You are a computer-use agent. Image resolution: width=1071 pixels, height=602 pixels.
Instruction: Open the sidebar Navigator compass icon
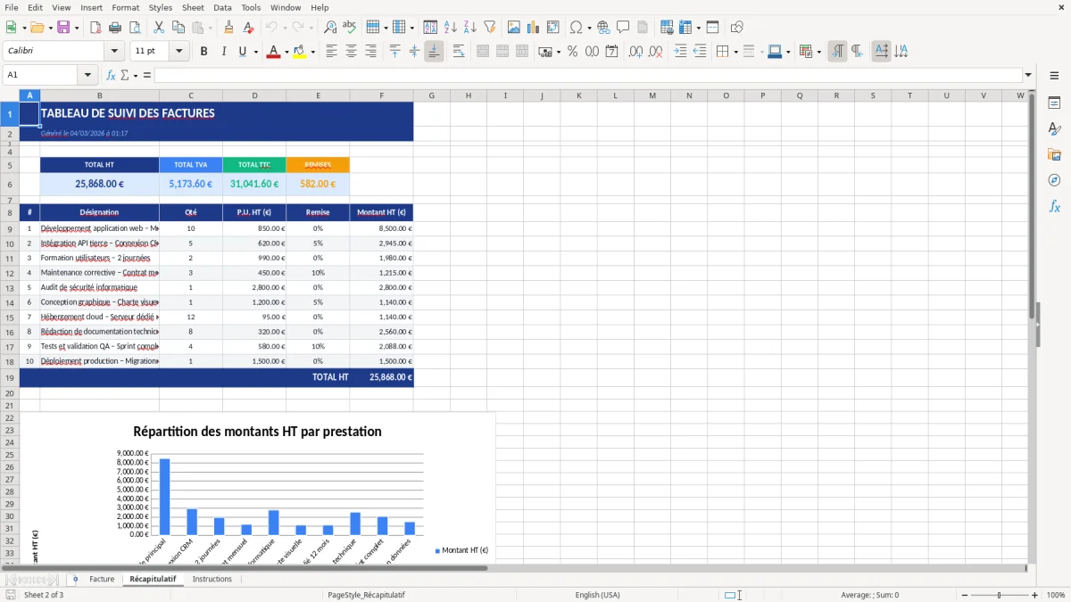tap(1054, 180)
